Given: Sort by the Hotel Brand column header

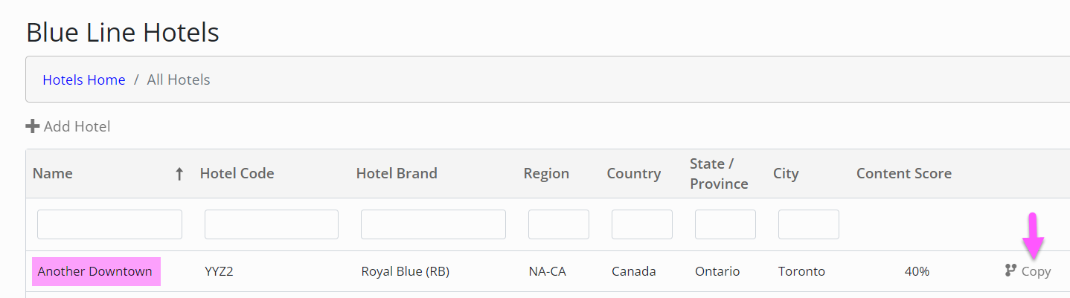Looking at the screenshot, I should click(x=397, y=174).
